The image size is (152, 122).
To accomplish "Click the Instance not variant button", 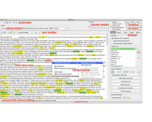I will [x=126, y=88].
